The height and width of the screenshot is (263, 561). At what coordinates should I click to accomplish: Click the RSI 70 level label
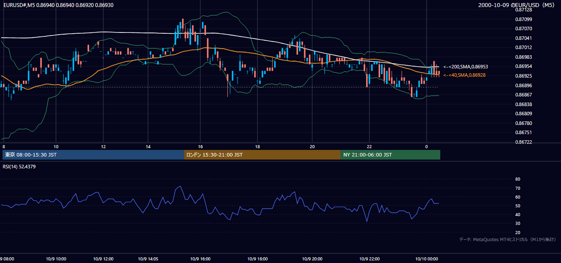[518, 188]
